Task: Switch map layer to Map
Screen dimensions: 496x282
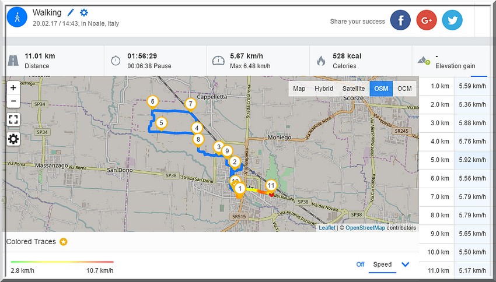Action: [299, 89]
